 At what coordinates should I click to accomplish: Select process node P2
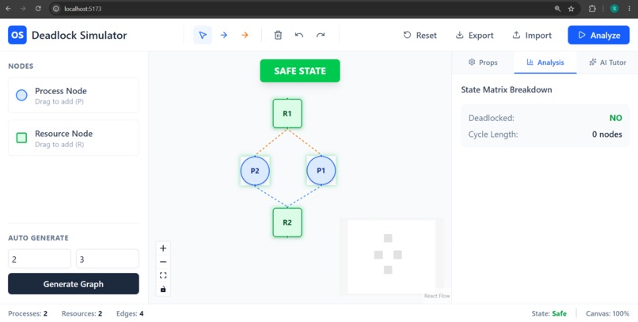pyautogui.click(x=255, y=171)
